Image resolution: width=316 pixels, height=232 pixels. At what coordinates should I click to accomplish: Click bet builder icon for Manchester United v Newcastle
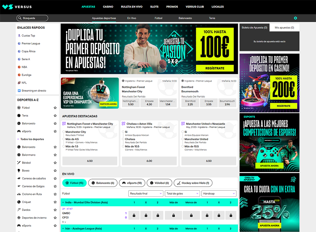(x=183, y=124)
